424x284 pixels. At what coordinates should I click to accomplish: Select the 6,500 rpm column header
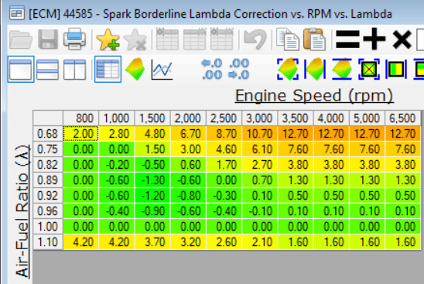(x=402, y=118)
